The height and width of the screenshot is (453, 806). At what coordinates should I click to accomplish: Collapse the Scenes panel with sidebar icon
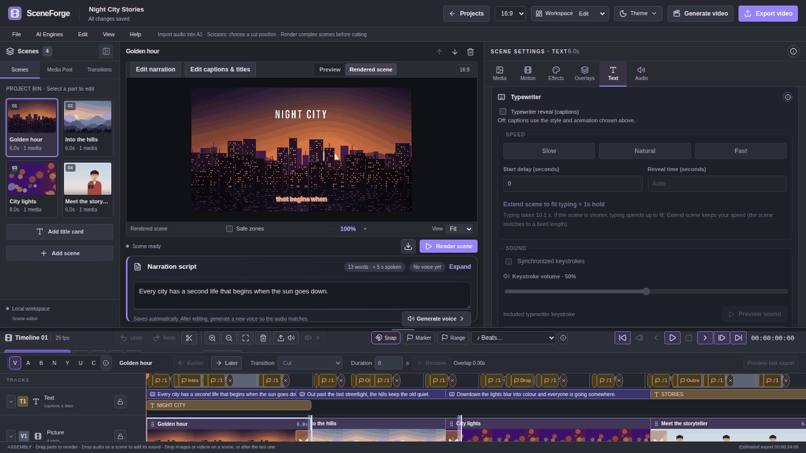[106, 51]
